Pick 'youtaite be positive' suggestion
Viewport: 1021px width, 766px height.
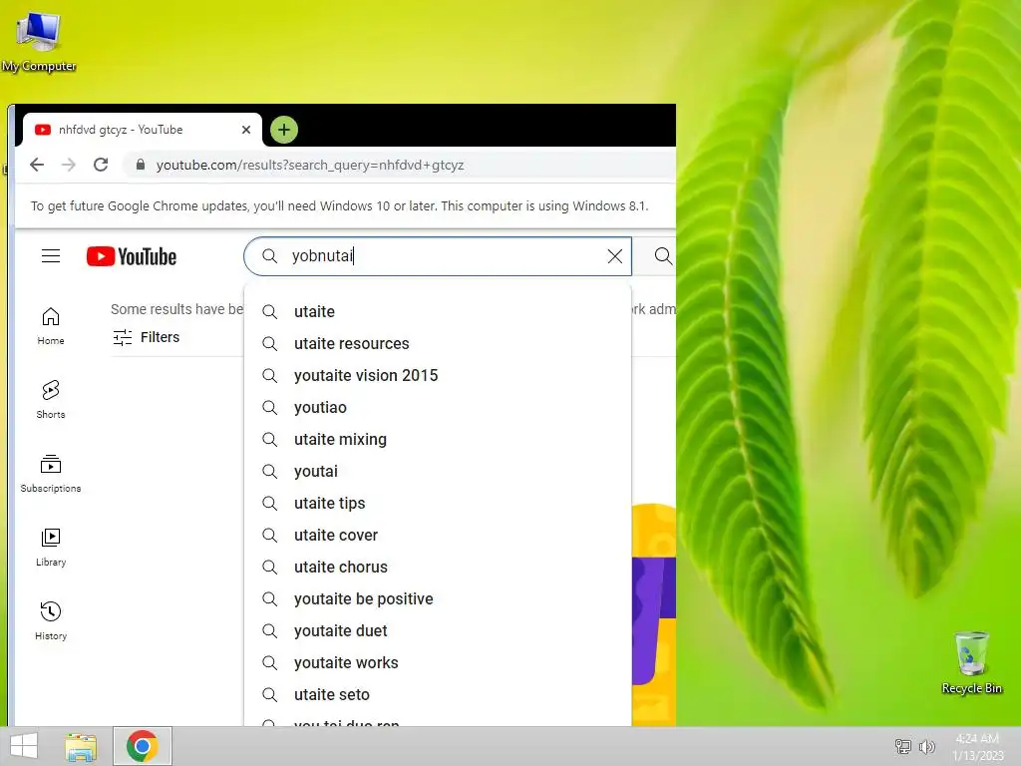(438, 598)
